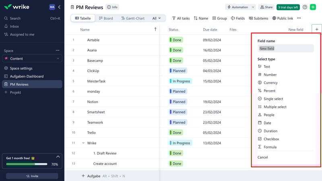The image size is (322, 181).
Task: Click the Invite button
Action: point(32,176)
